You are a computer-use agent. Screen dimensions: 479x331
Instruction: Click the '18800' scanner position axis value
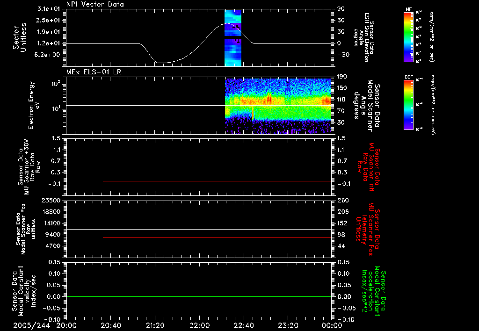51,212
